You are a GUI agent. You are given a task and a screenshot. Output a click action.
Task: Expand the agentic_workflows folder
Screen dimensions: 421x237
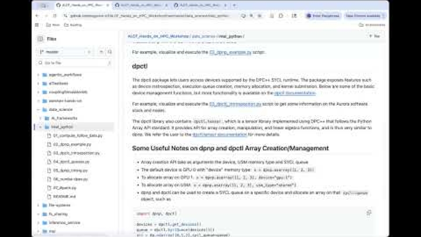coord(38,75)
